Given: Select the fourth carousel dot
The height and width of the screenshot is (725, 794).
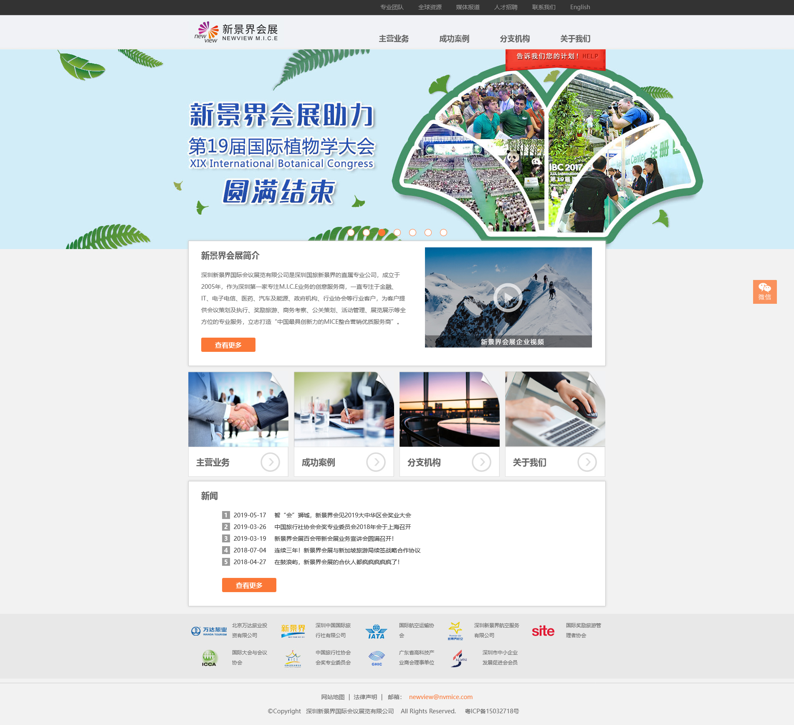Looking at the screenshot, I should (397, 232).
